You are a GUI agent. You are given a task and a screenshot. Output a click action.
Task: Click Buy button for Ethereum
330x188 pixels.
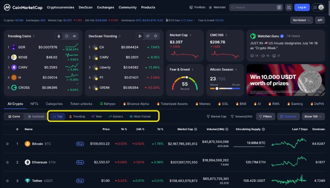[80, 162]
